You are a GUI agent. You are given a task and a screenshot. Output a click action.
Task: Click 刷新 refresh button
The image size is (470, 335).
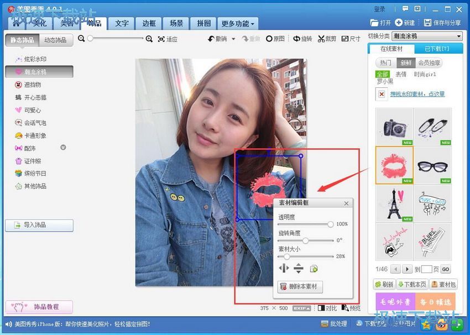tap(384, 284)
